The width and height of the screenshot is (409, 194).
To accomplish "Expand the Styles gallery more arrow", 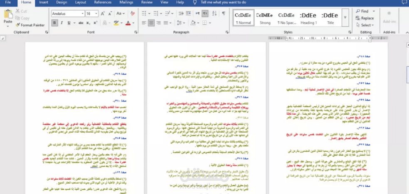I will point(345,17).
